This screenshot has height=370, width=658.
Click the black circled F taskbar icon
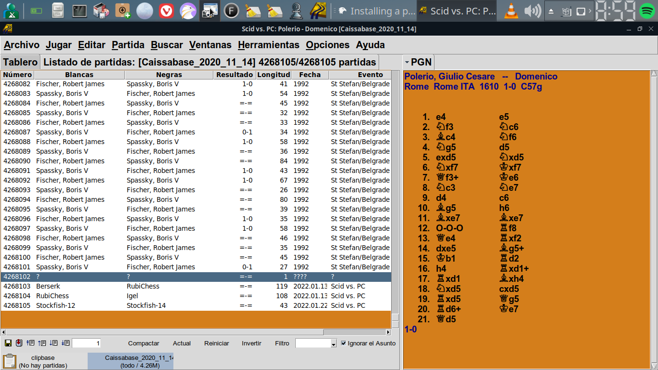point(231,11)
